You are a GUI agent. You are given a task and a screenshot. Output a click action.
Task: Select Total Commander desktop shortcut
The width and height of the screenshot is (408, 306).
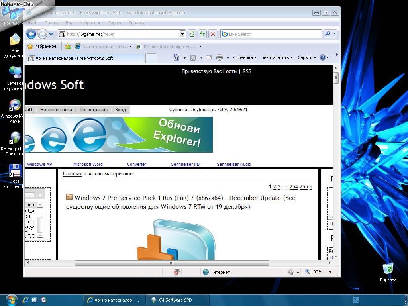click(15, 176)
